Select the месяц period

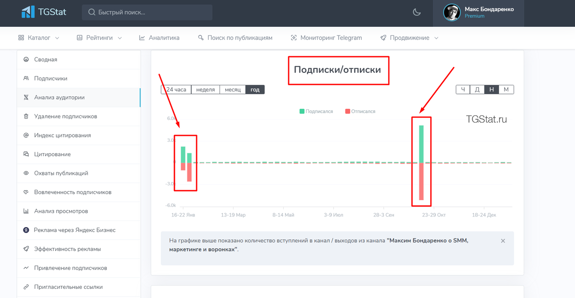coord(233,90)
